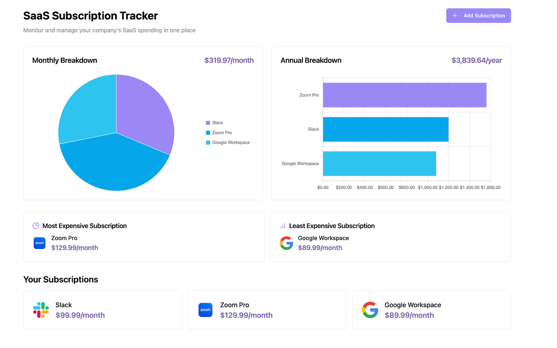557x348 pixels.
Task: Click the Slack bar in Annual Breakdown
Action: tap(386, 129)
